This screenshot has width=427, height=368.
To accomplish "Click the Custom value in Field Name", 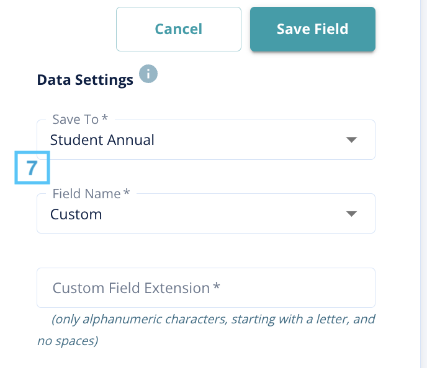I will 76,214.
